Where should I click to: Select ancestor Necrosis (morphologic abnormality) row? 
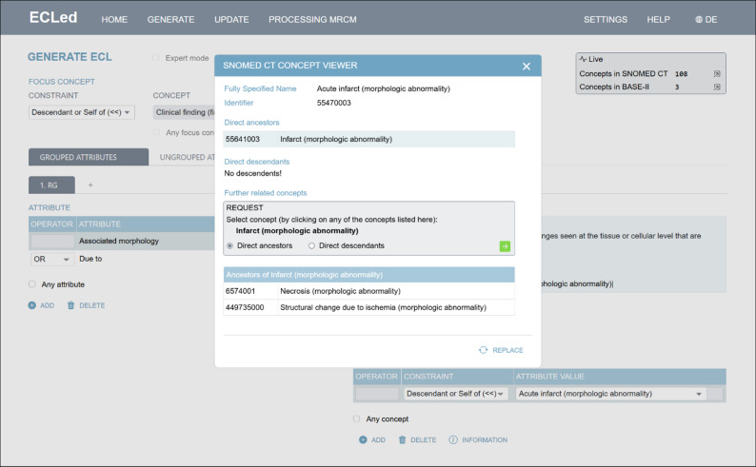368,291
